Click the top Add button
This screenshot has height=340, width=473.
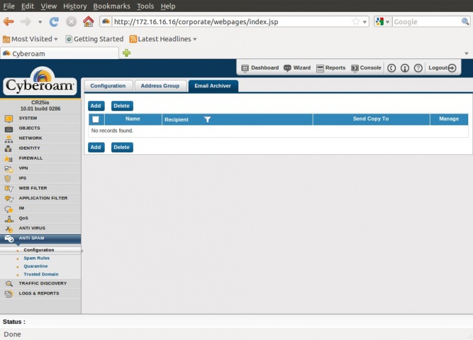tap(96, 106)
